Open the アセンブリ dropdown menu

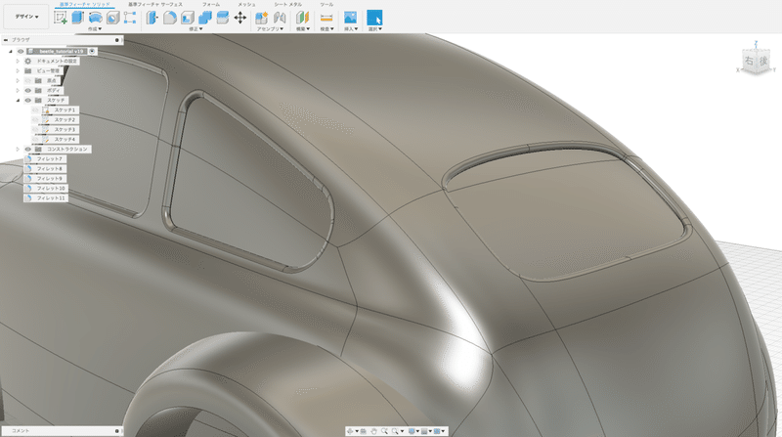click(270, 29)
